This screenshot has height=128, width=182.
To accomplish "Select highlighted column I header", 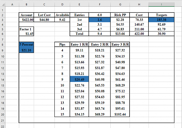I will pos(161,5).
